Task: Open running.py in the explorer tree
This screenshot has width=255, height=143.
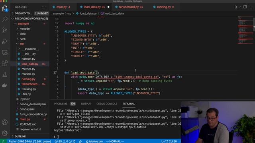Action: [x=30, y=79]
